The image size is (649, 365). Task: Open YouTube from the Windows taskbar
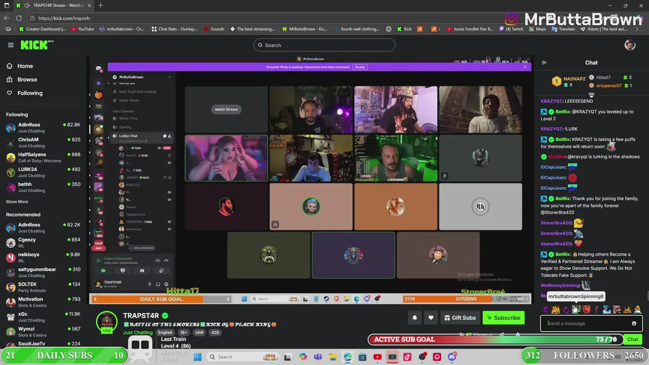pos(377,357)
